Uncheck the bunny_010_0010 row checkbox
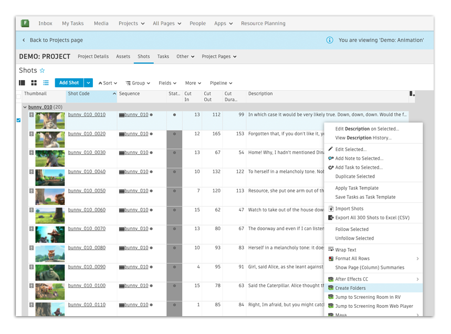 (19, 120)
